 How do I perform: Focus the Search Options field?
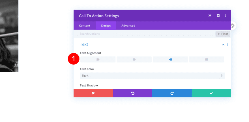coord(141,34)
